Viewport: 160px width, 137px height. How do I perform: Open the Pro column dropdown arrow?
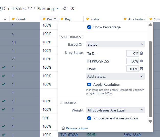tap(55, 19)
